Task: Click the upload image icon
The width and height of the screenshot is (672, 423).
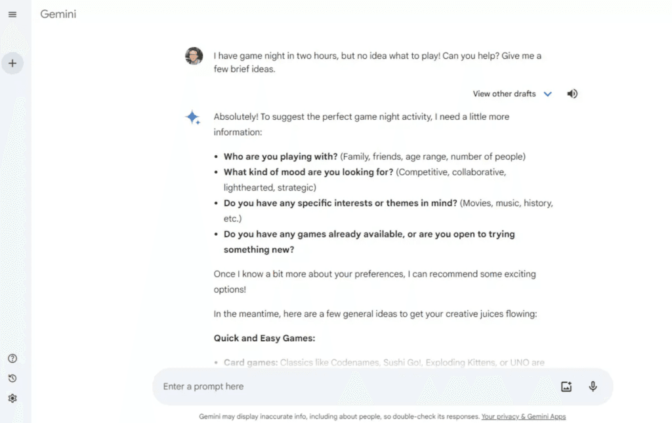Action: point(566,386)
